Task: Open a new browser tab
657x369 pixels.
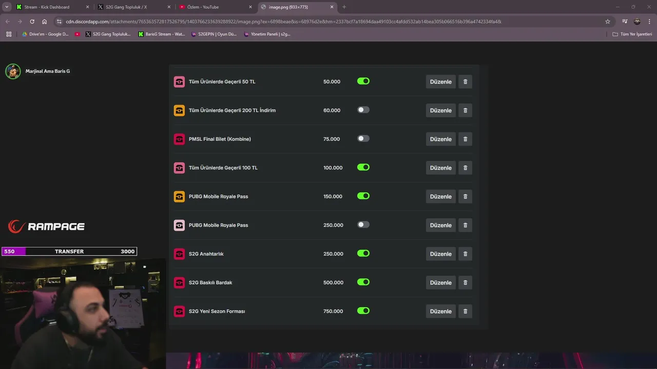Action: tap(344, 7)
